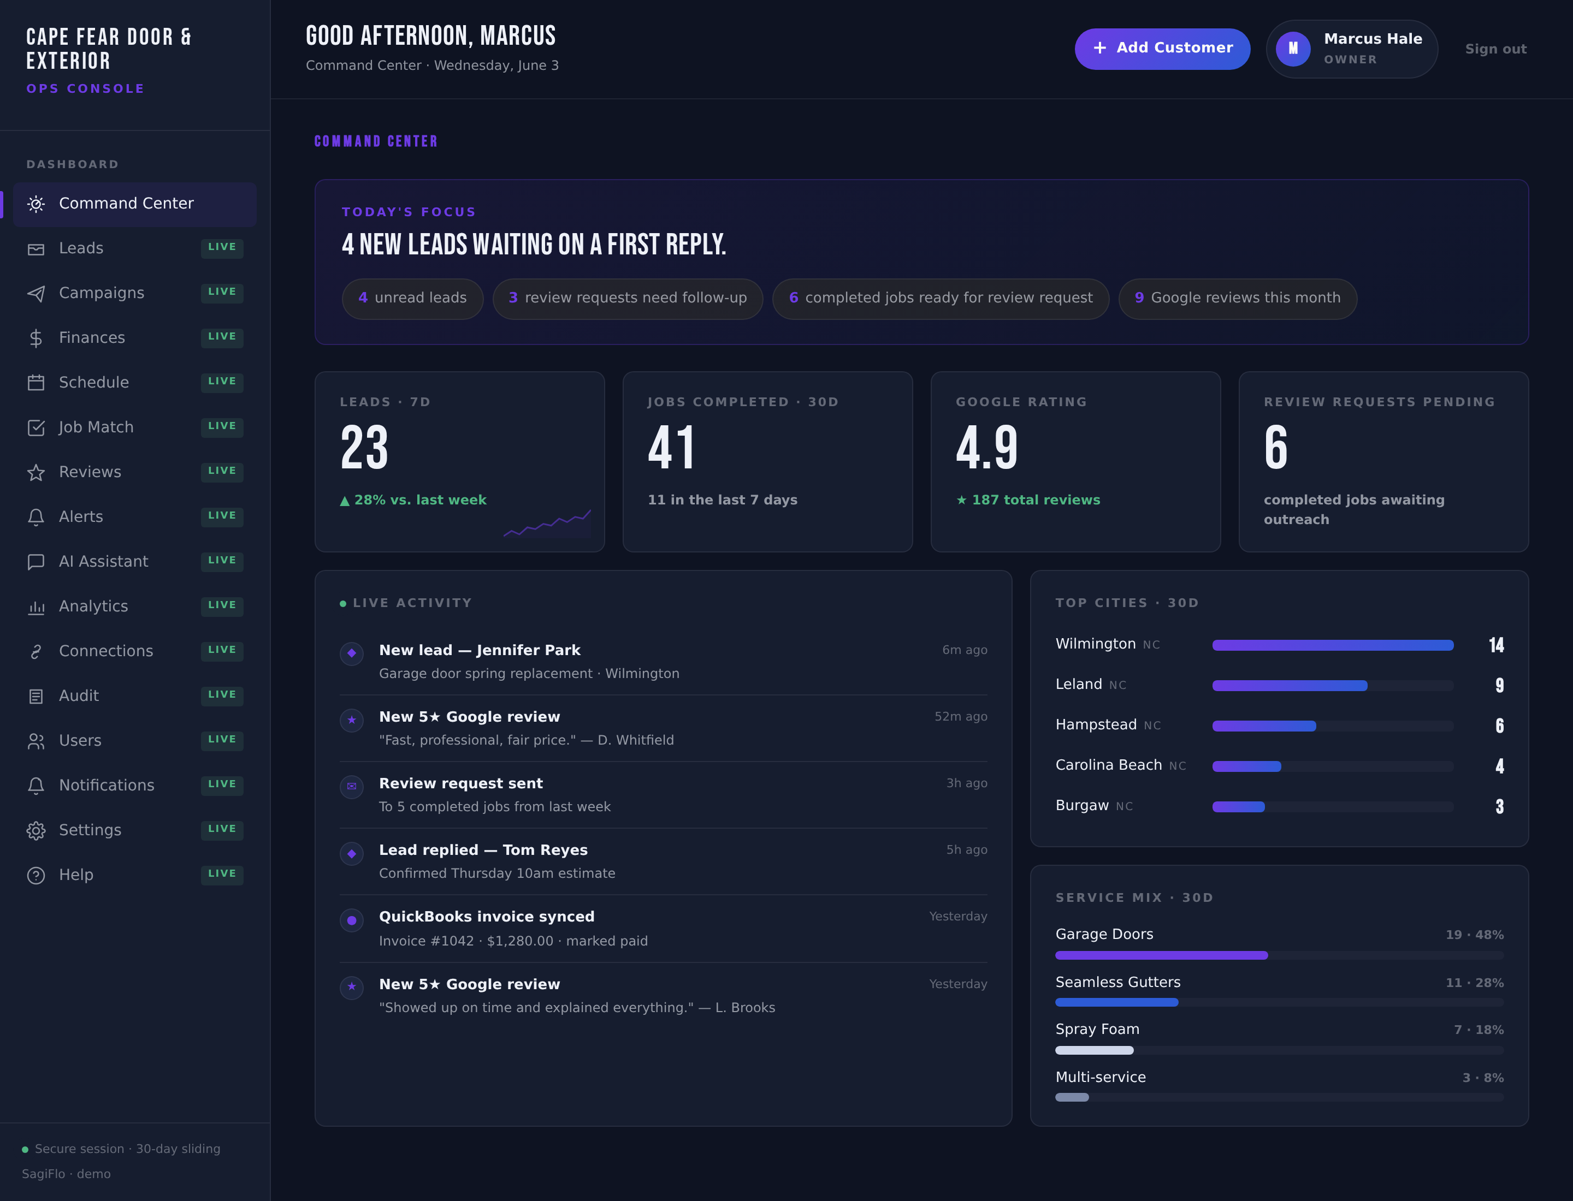1573x1201 pixels.
Task: Click the D. Whitfield review star icon
Action: (351, 720)
